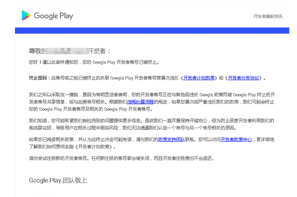Viewport: 297px width, 197px height.
Task: Click the bold 终止原因 label
Action: click(38, 78)
